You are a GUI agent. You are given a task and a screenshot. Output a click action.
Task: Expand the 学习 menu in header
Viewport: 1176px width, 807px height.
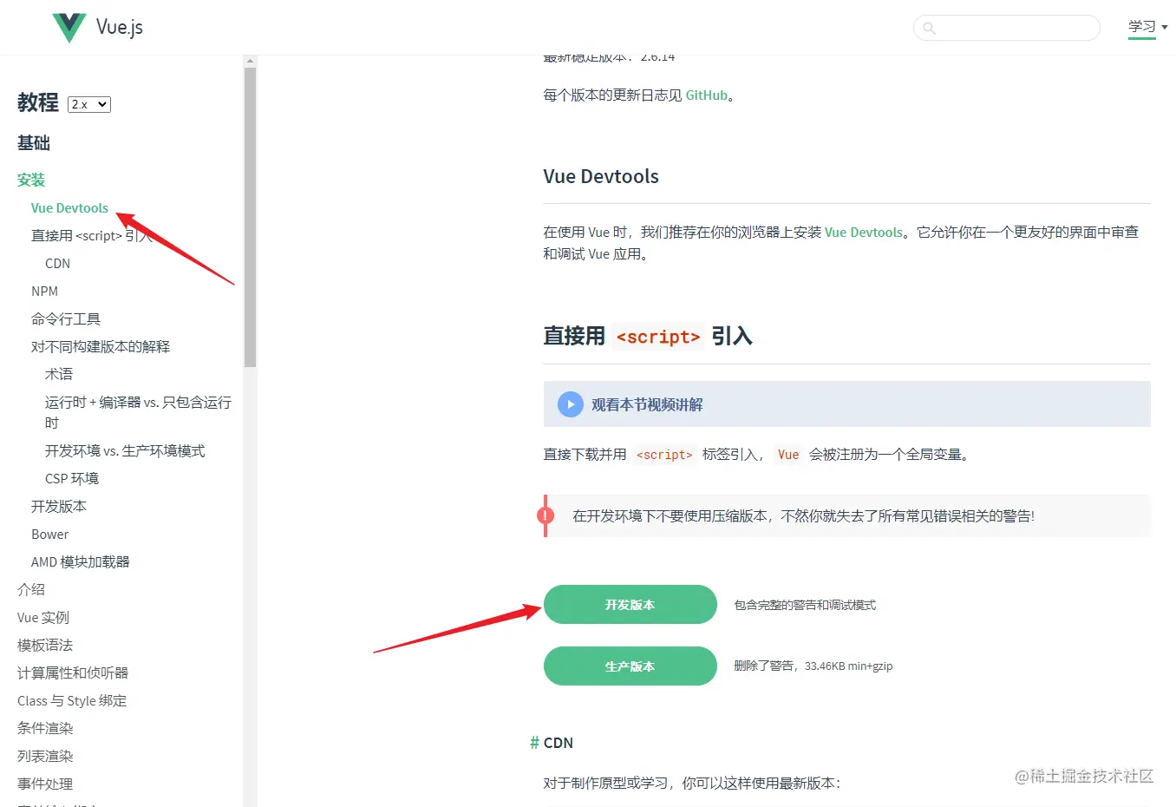1147,27
